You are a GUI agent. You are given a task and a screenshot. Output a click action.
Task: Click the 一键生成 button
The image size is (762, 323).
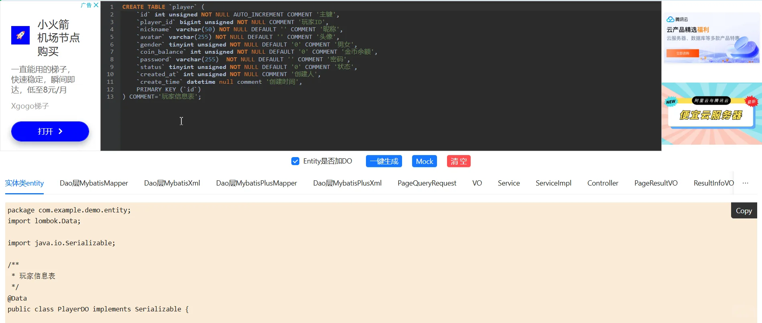click(x=384, y=161)
